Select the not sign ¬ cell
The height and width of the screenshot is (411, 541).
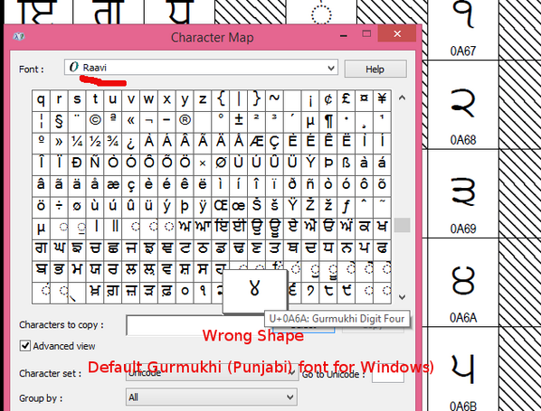[148, 122]
